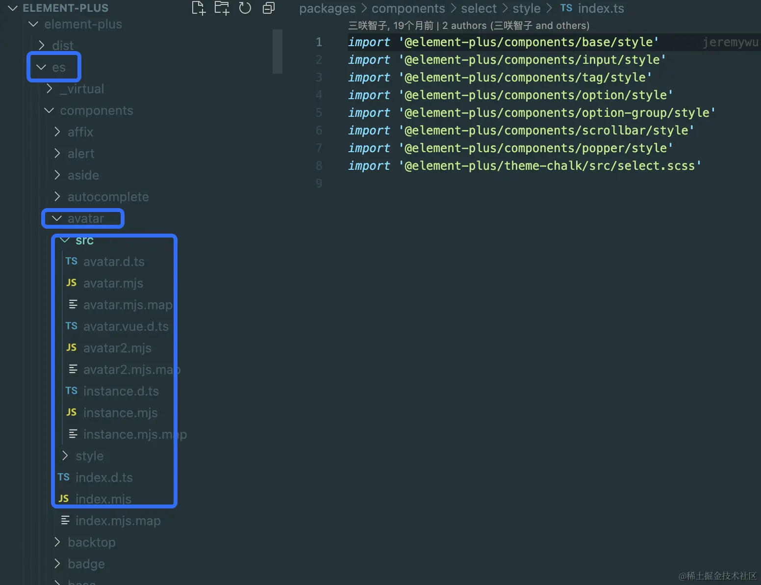
Task: Click the option-group/style import path
Action: click(x=557, y=113)
